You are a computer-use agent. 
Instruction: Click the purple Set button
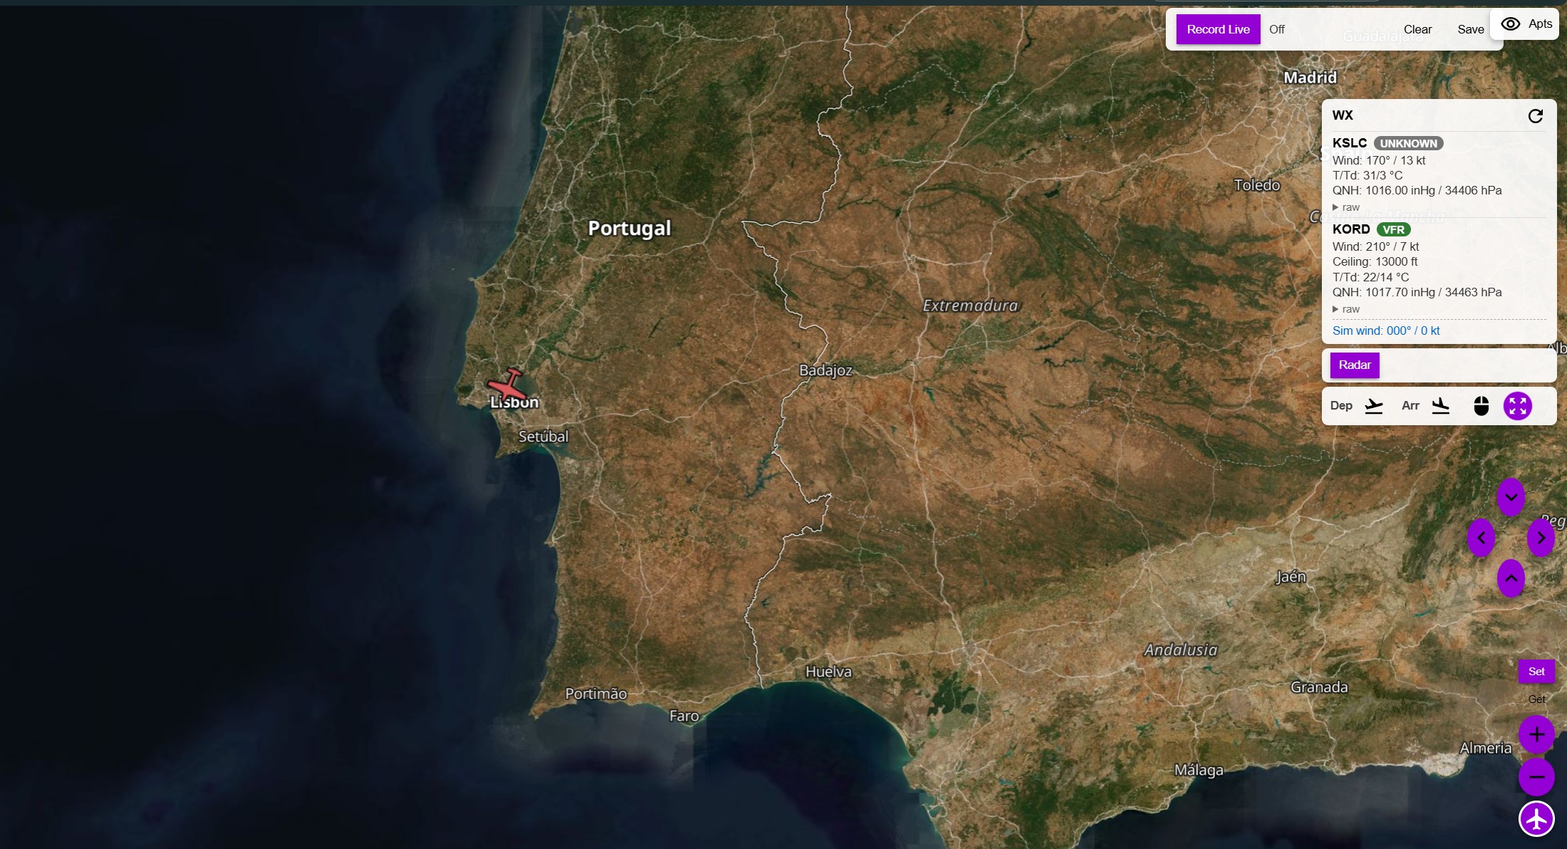click(1536, 672)
